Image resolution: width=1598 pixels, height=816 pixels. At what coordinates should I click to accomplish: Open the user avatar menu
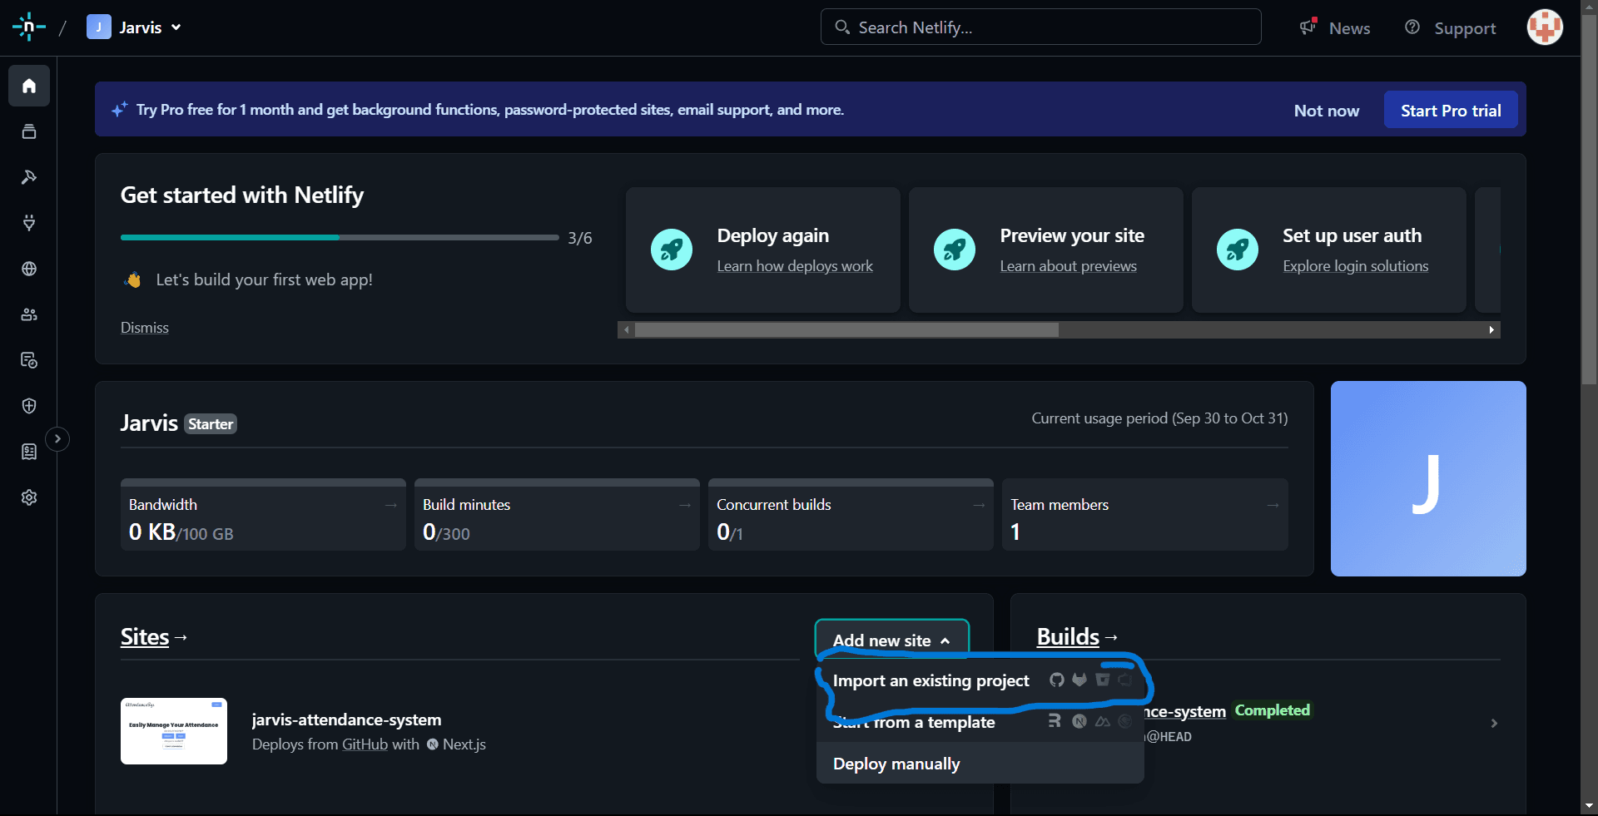(1545, 27)
